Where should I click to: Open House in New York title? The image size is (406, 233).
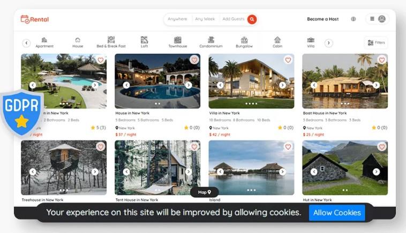coord(132,113)
